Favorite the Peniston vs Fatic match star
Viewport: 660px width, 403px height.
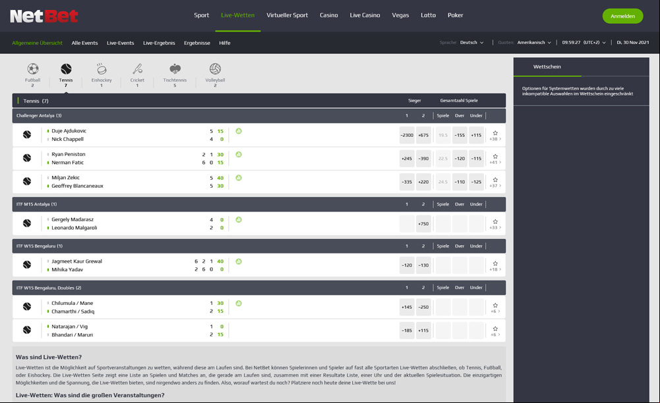[495, 156]
